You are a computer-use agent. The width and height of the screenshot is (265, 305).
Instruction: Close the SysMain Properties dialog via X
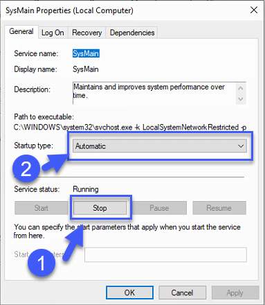tap(254, 10)
